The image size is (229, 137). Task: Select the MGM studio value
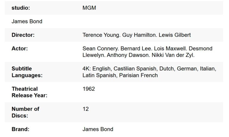(89, 8)
